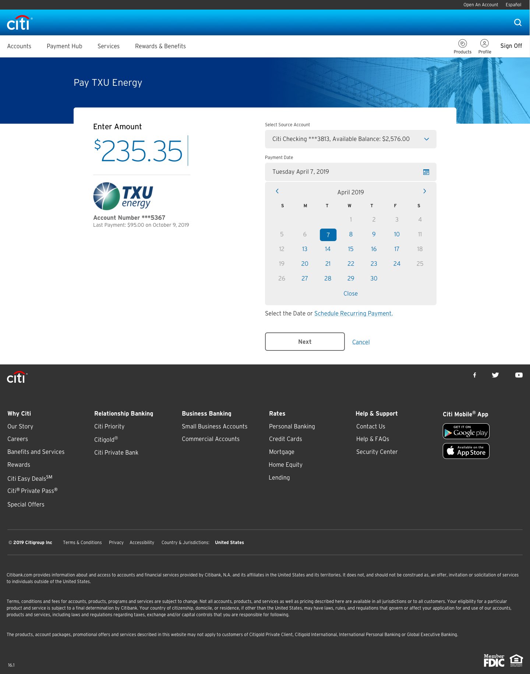
Task: Click United States jurisdiction link
Action: (x=229, y=543)
